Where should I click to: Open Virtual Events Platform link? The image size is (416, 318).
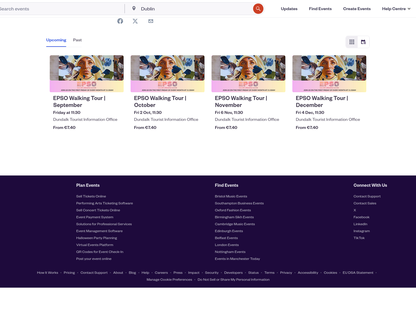[95, 245]
